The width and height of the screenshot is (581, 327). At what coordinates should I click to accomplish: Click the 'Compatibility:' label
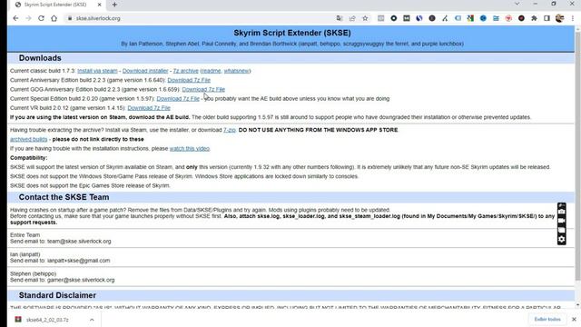(x=28, y=157)
